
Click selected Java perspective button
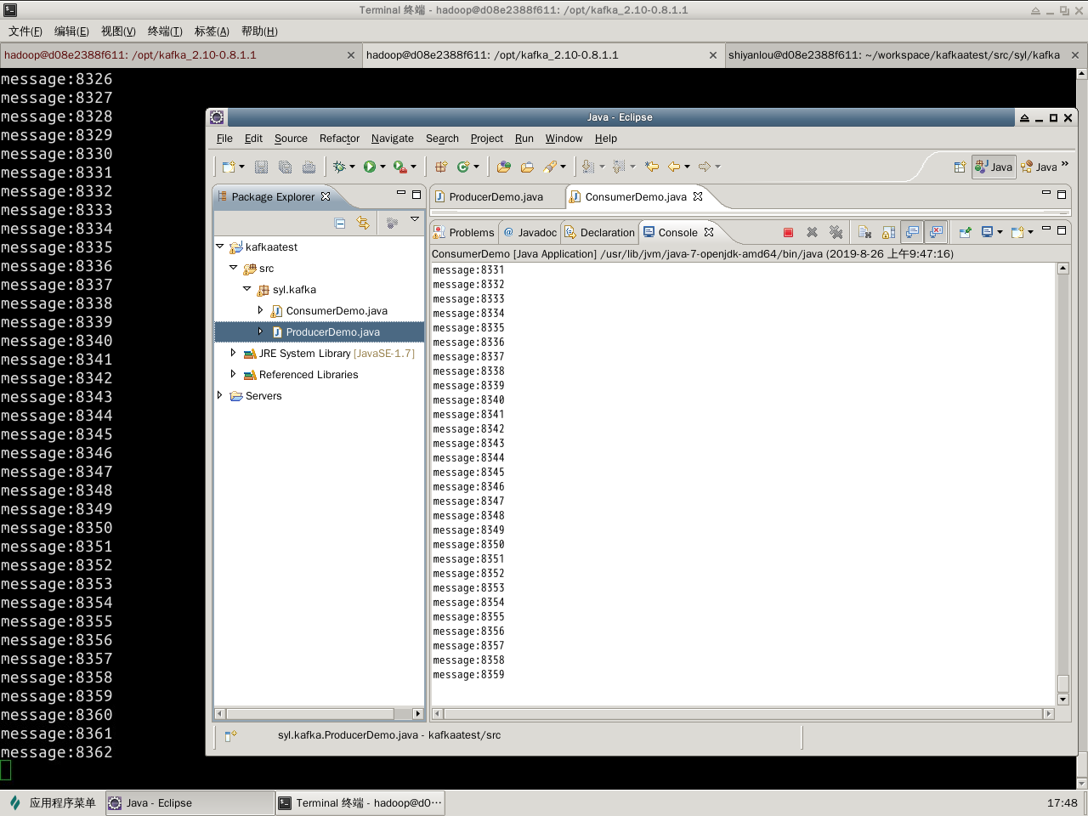tap(994, 167)
